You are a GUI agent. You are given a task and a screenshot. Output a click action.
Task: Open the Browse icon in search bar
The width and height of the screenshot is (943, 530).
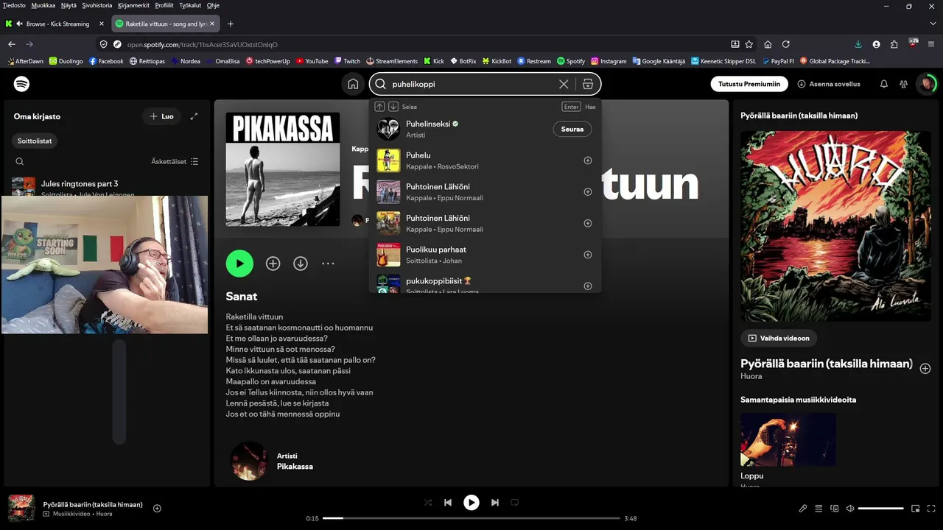[588, 84]
